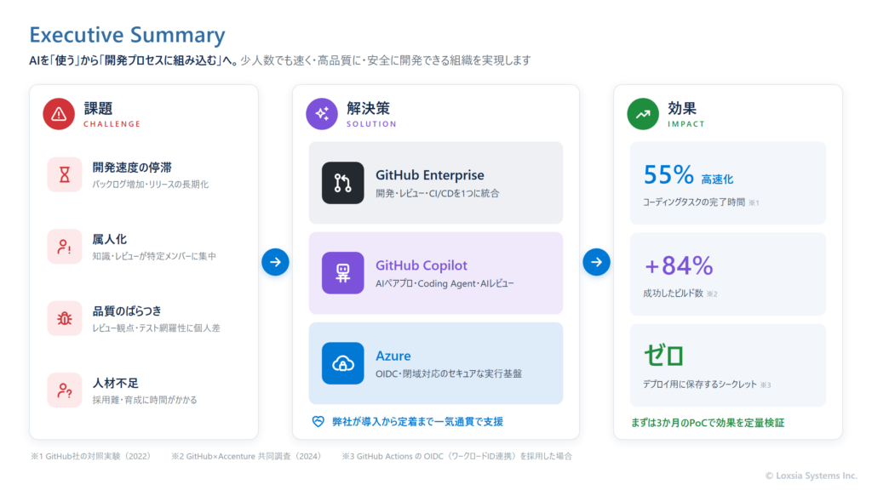Click the GitHub Copilot card title
The height and width of the screenshot is (490, 872).
(422, 265)
